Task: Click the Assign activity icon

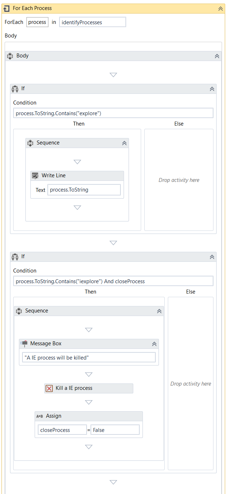Action: click(40, 416)
